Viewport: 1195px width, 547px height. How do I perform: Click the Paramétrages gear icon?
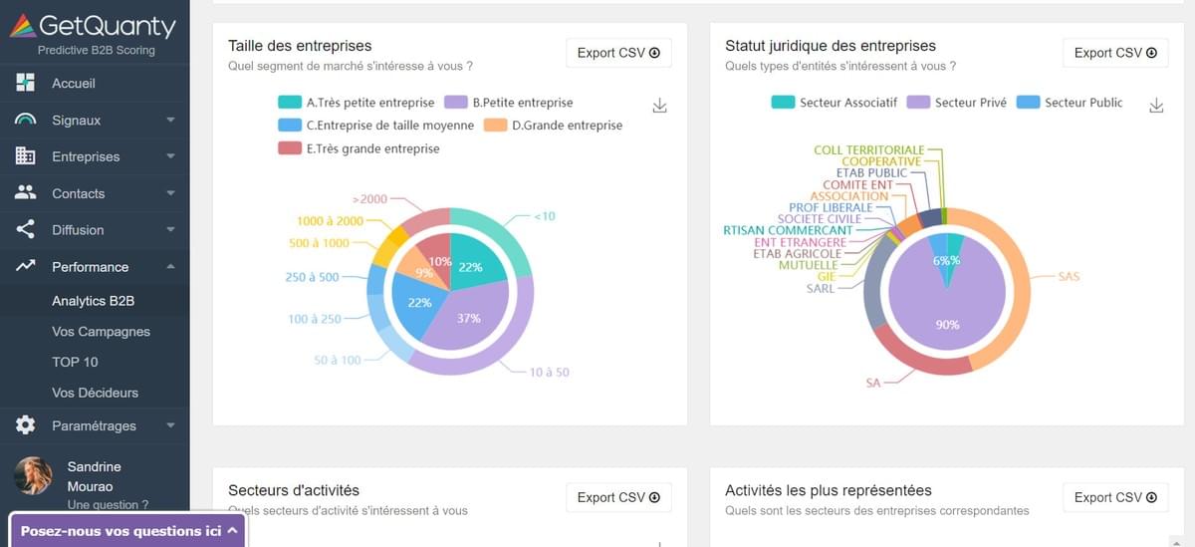26,425
